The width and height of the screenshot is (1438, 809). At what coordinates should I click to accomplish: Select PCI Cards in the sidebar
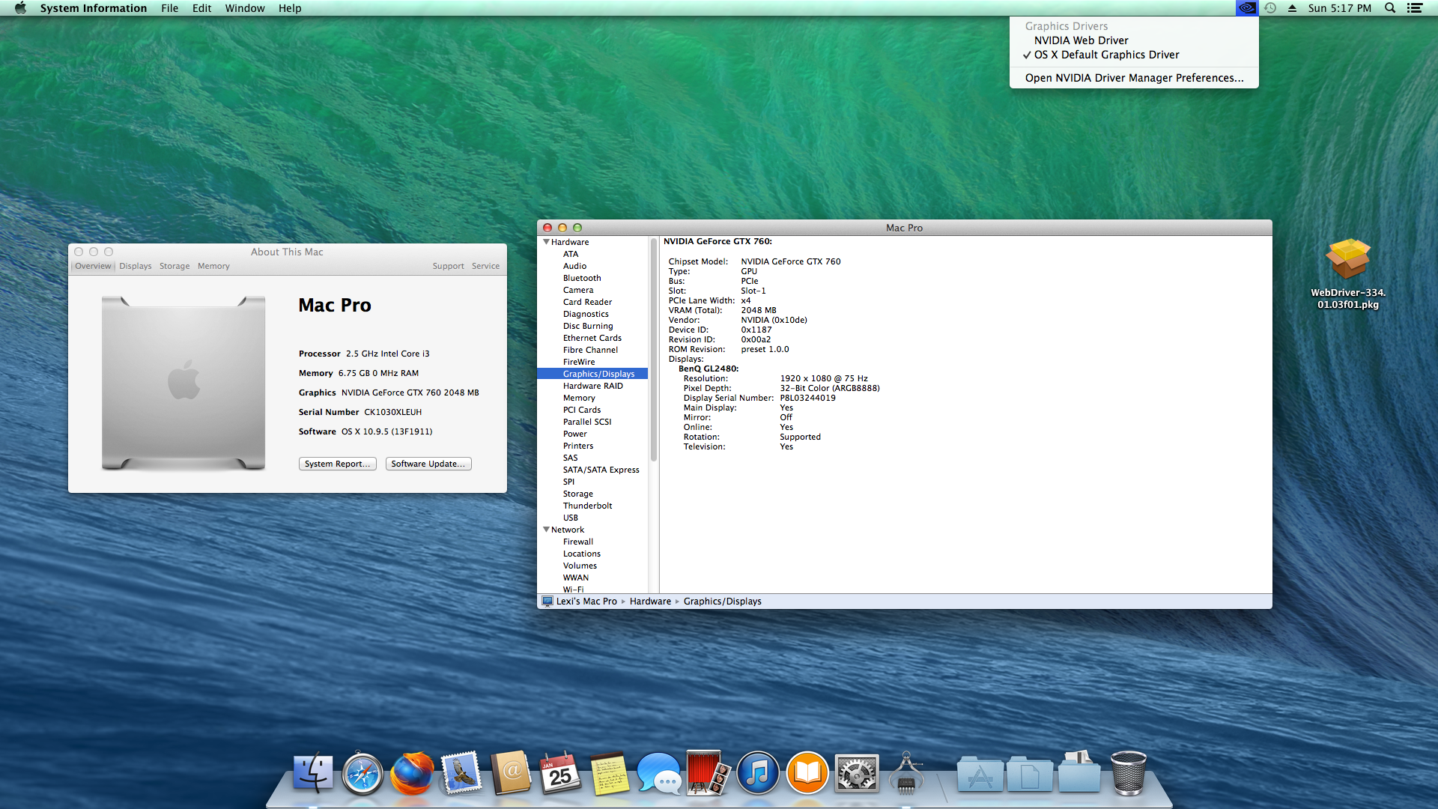coord(581,410)
